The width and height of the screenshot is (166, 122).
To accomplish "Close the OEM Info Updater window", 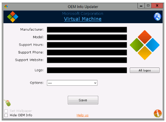I will coord(157,6).
